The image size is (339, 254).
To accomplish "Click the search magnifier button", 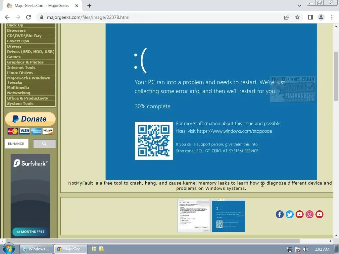I will pyautogui.click(x=44, y=144).
